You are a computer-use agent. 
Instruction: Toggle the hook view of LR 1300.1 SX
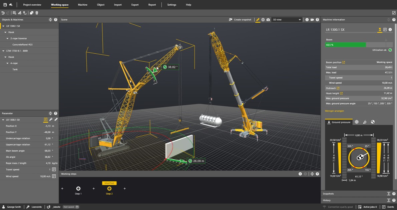coord(380,30)
